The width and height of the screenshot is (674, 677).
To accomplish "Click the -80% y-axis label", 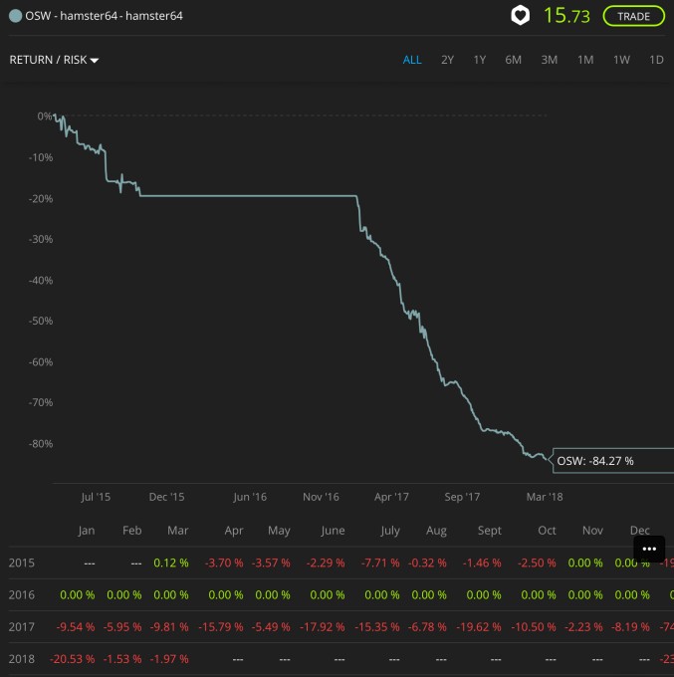I will (x=41, y=443).
